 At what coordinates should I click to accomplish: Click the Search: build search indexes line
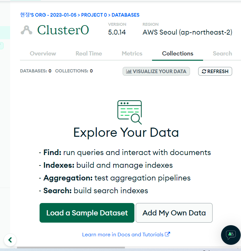click(94, 191)
